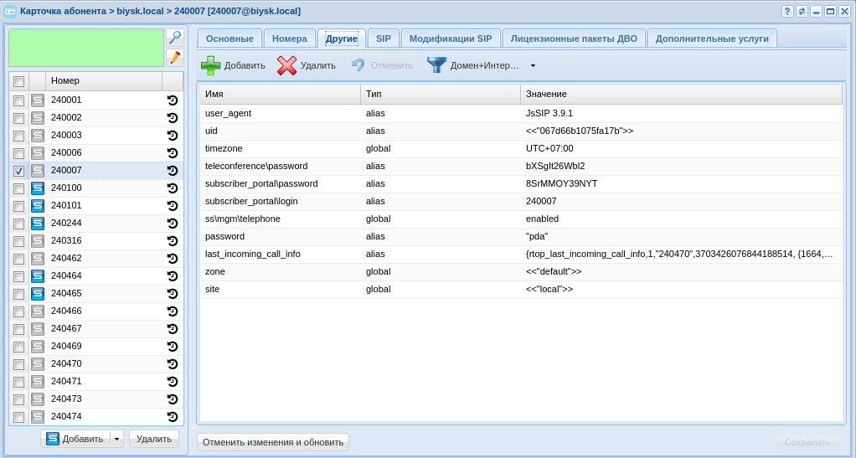
Task: Click Отменить изменения и обновить button
Action: coord(273,442)
